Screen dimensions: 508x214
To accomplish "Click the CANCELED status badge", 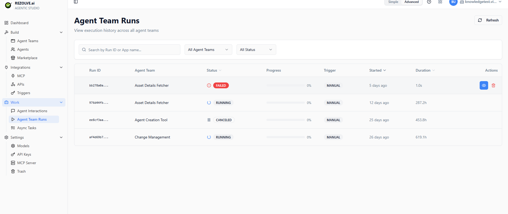I will point(224,120).
